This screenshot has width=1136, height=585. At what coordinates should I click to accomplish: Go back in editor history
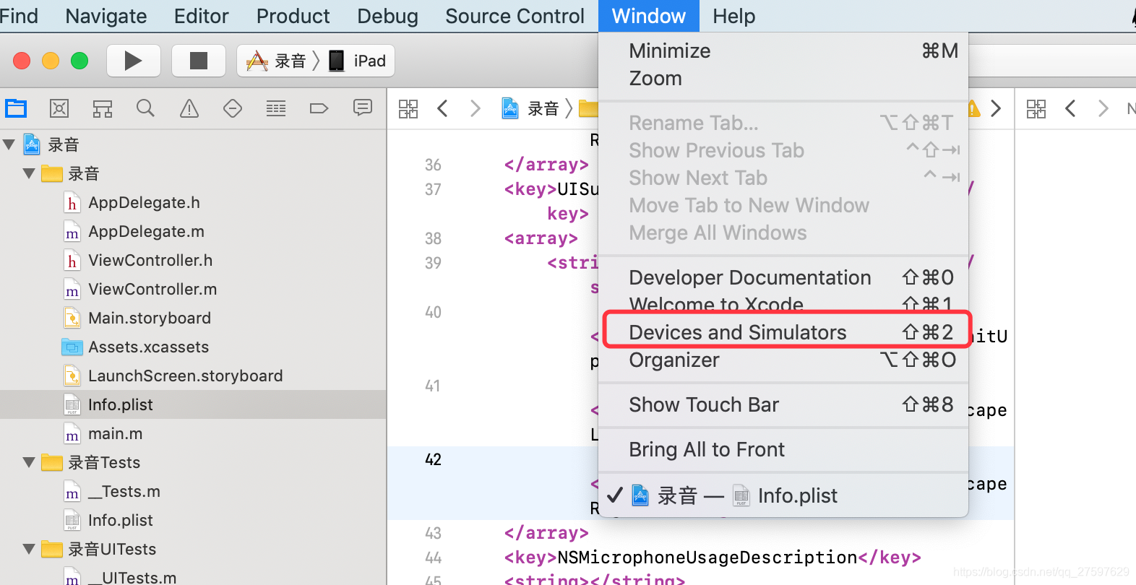point(443,109)
